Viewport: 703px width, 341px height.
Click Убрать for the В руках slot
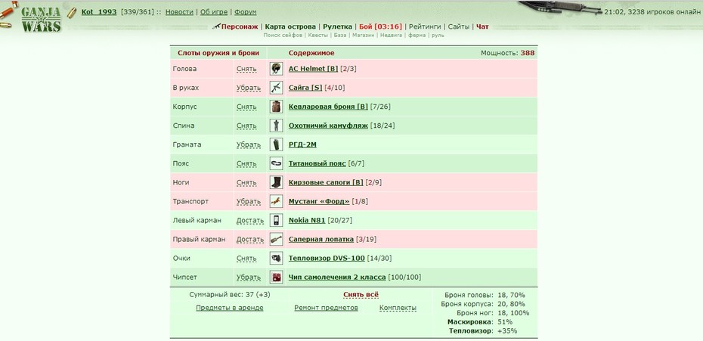[249, 88]
